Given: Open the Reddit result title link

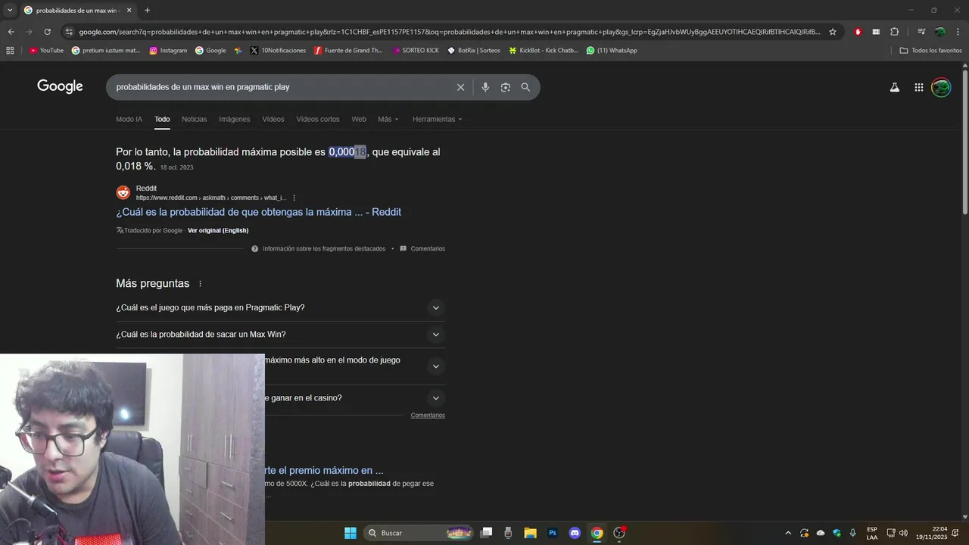Looking at the screenshot, I should pyautogui.click(x=258, y=212).
